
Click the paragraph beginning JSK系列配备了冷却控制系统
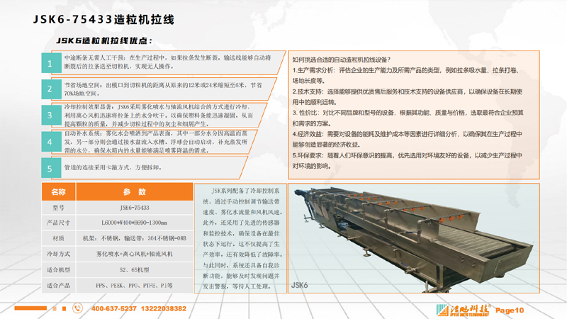[x=241, y=238]
